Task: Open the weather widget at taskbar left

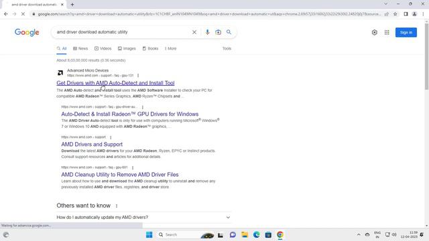Action: [6, 235]
